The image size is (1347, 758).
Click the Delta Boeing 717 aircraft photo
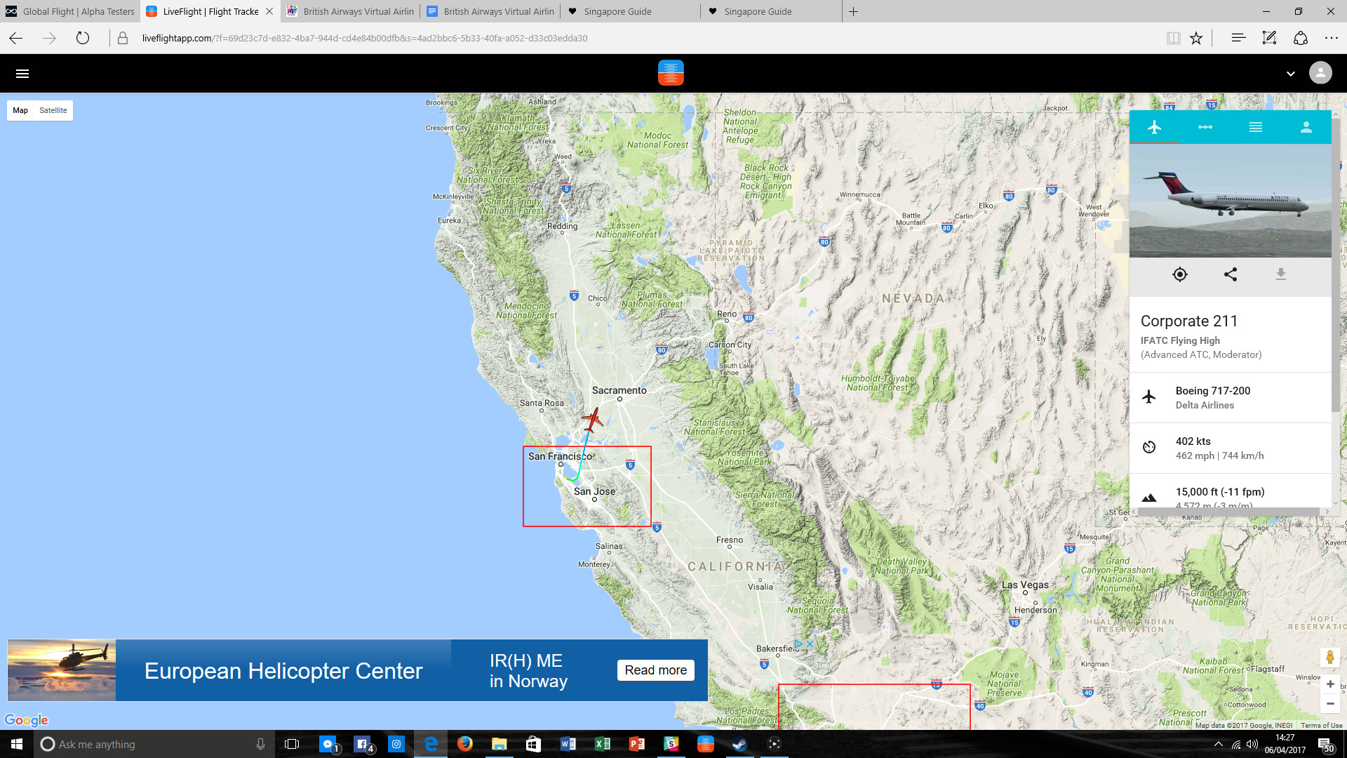1230,200
